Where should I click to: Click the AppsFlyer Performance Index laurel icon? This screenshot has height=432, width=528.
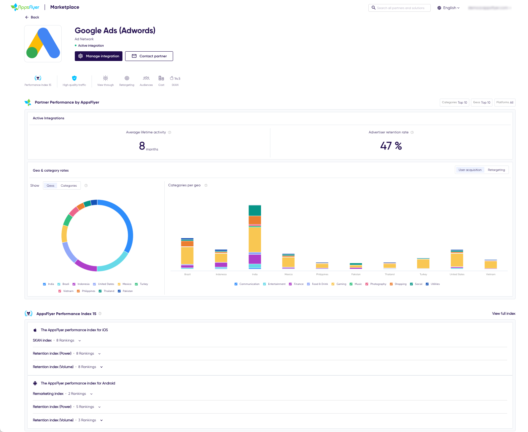click(29, 314)
